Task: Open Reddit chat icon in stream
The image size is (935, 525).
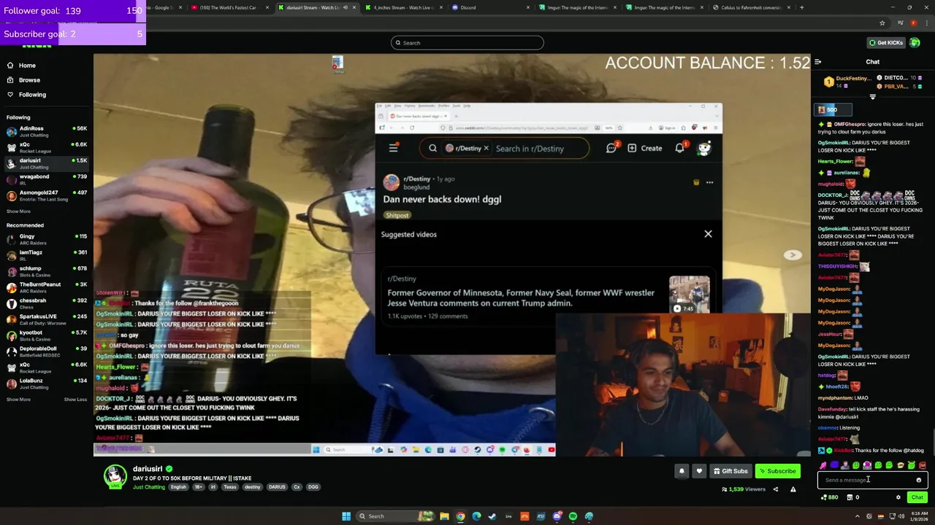Action: click(611, 148)
